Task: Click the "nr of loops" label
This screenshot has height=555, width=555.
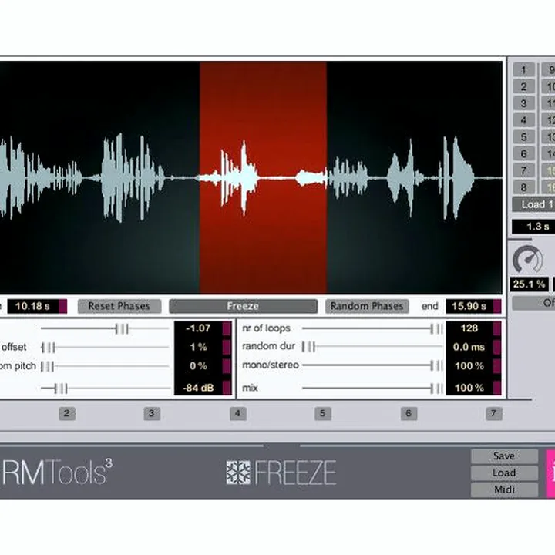Action: click(266, 328)
